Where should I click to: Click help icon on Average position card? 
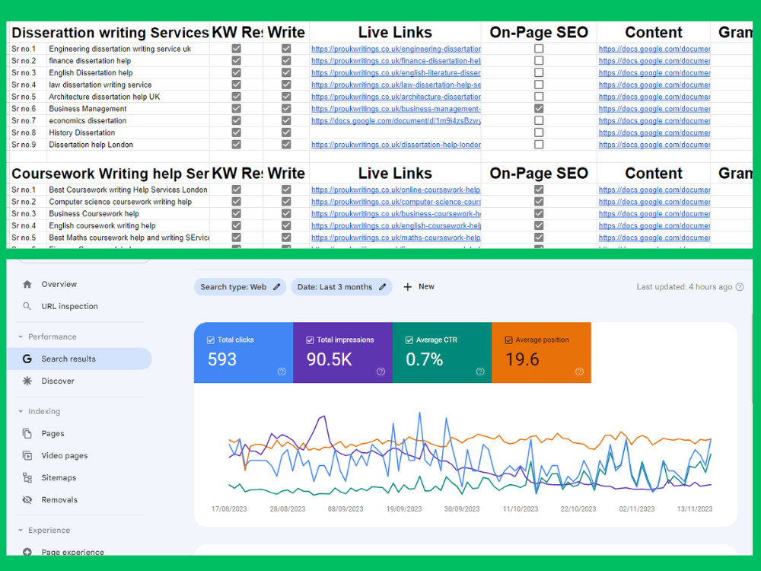click(579, 372)
